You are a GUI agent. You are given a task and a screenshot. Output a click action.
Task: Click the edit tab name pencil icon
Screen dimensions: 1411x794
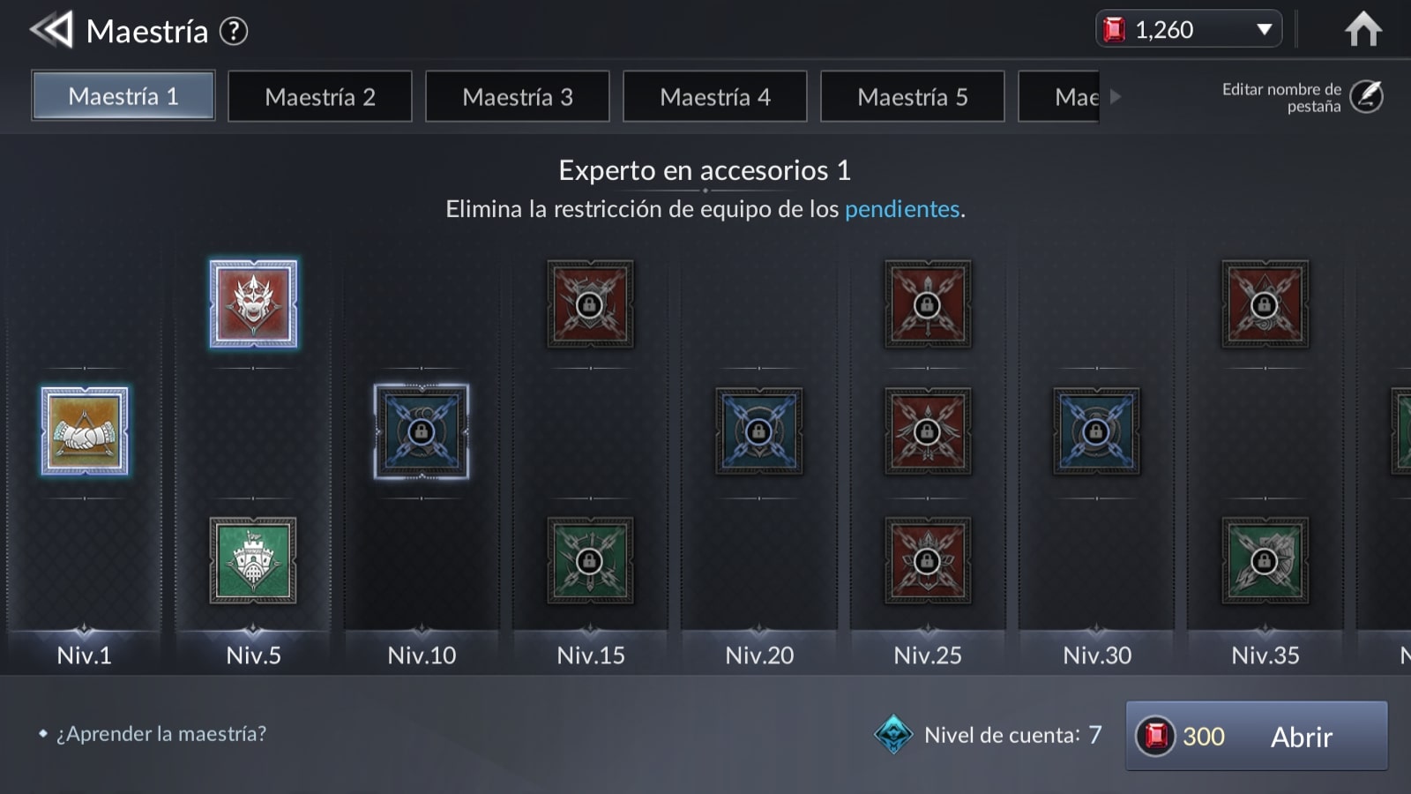1366,96
